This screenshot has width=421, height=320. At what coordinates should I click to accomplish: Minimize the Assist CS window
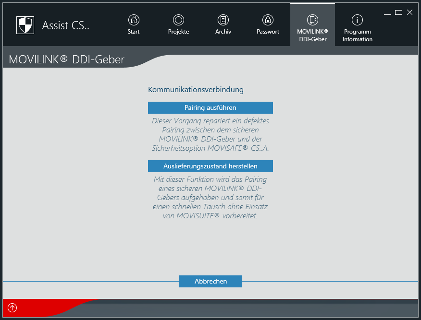[x=388, y=13]
